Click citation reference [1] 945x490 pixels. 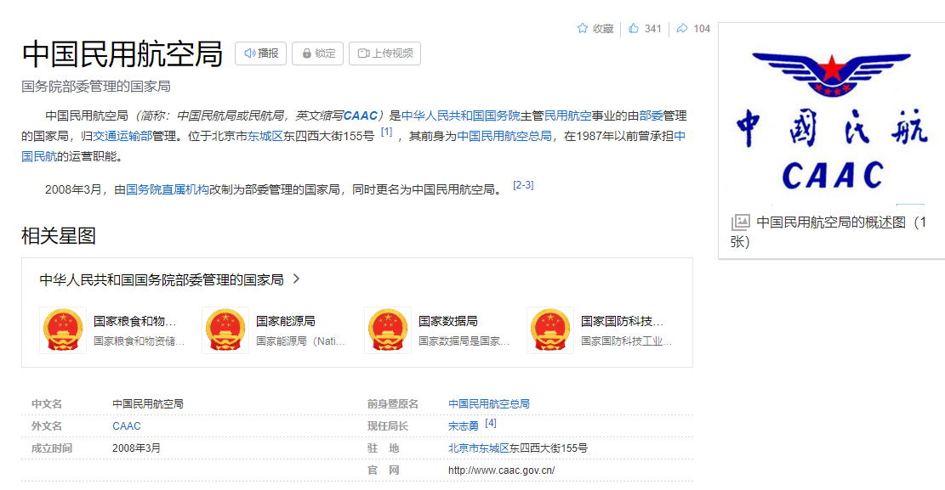click(x=386, y=132)
